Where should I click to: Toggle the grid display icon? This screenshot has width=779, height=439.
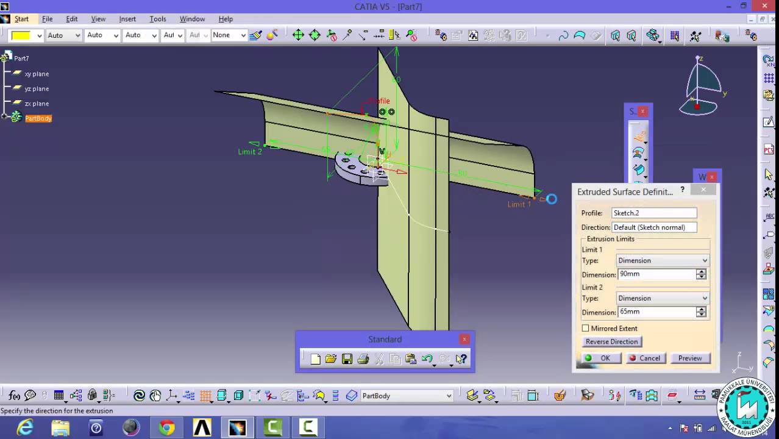click(x=205, y=396)
